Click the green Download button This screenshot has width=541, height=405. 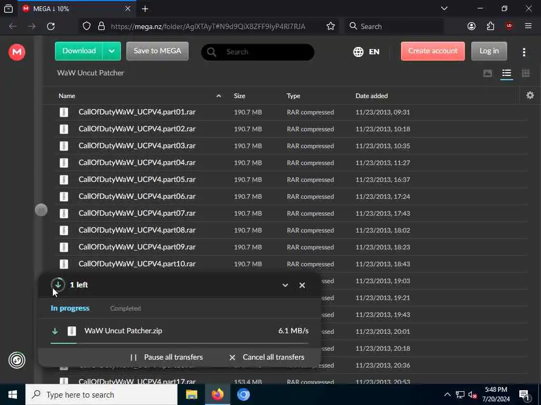tap(79, 51)
